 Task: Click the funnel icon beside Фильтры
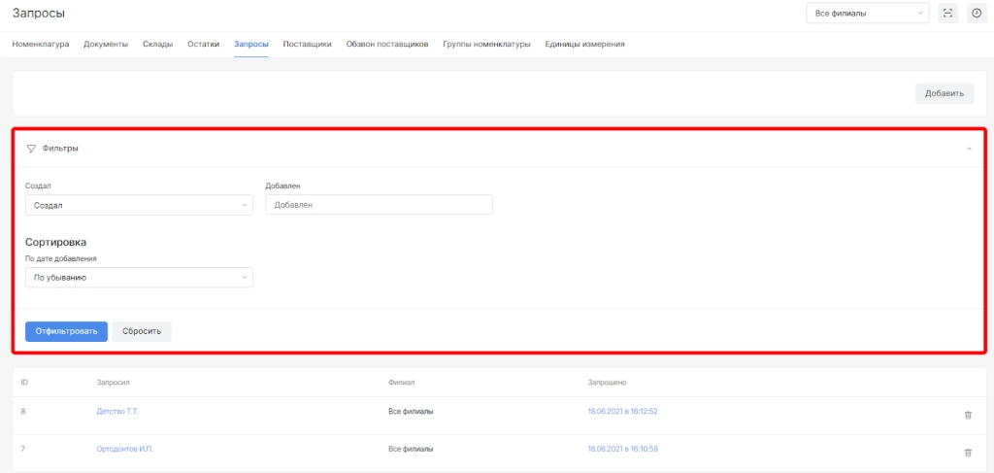pos(31,149)
